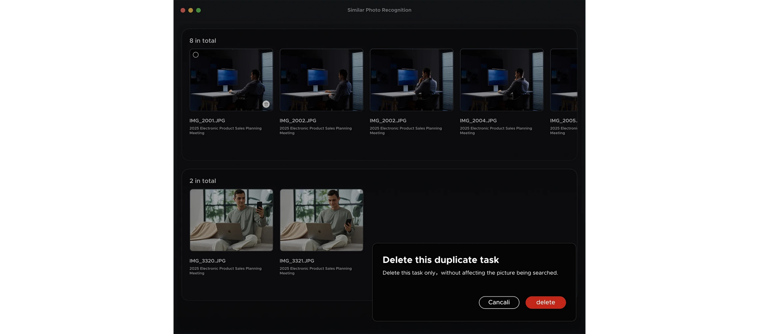Viewport: 759px width, 334px height.
Task: Open the IMG_2004.JPG photo thumbnail
Action: [x=502, y=80]
